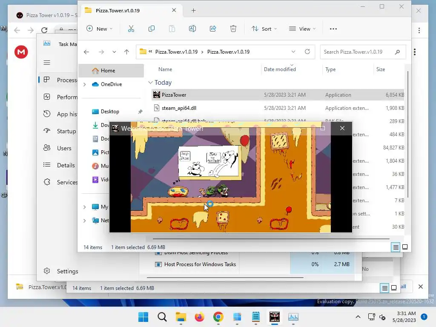Open Startup apps page in Task Manager

point(58,131)
